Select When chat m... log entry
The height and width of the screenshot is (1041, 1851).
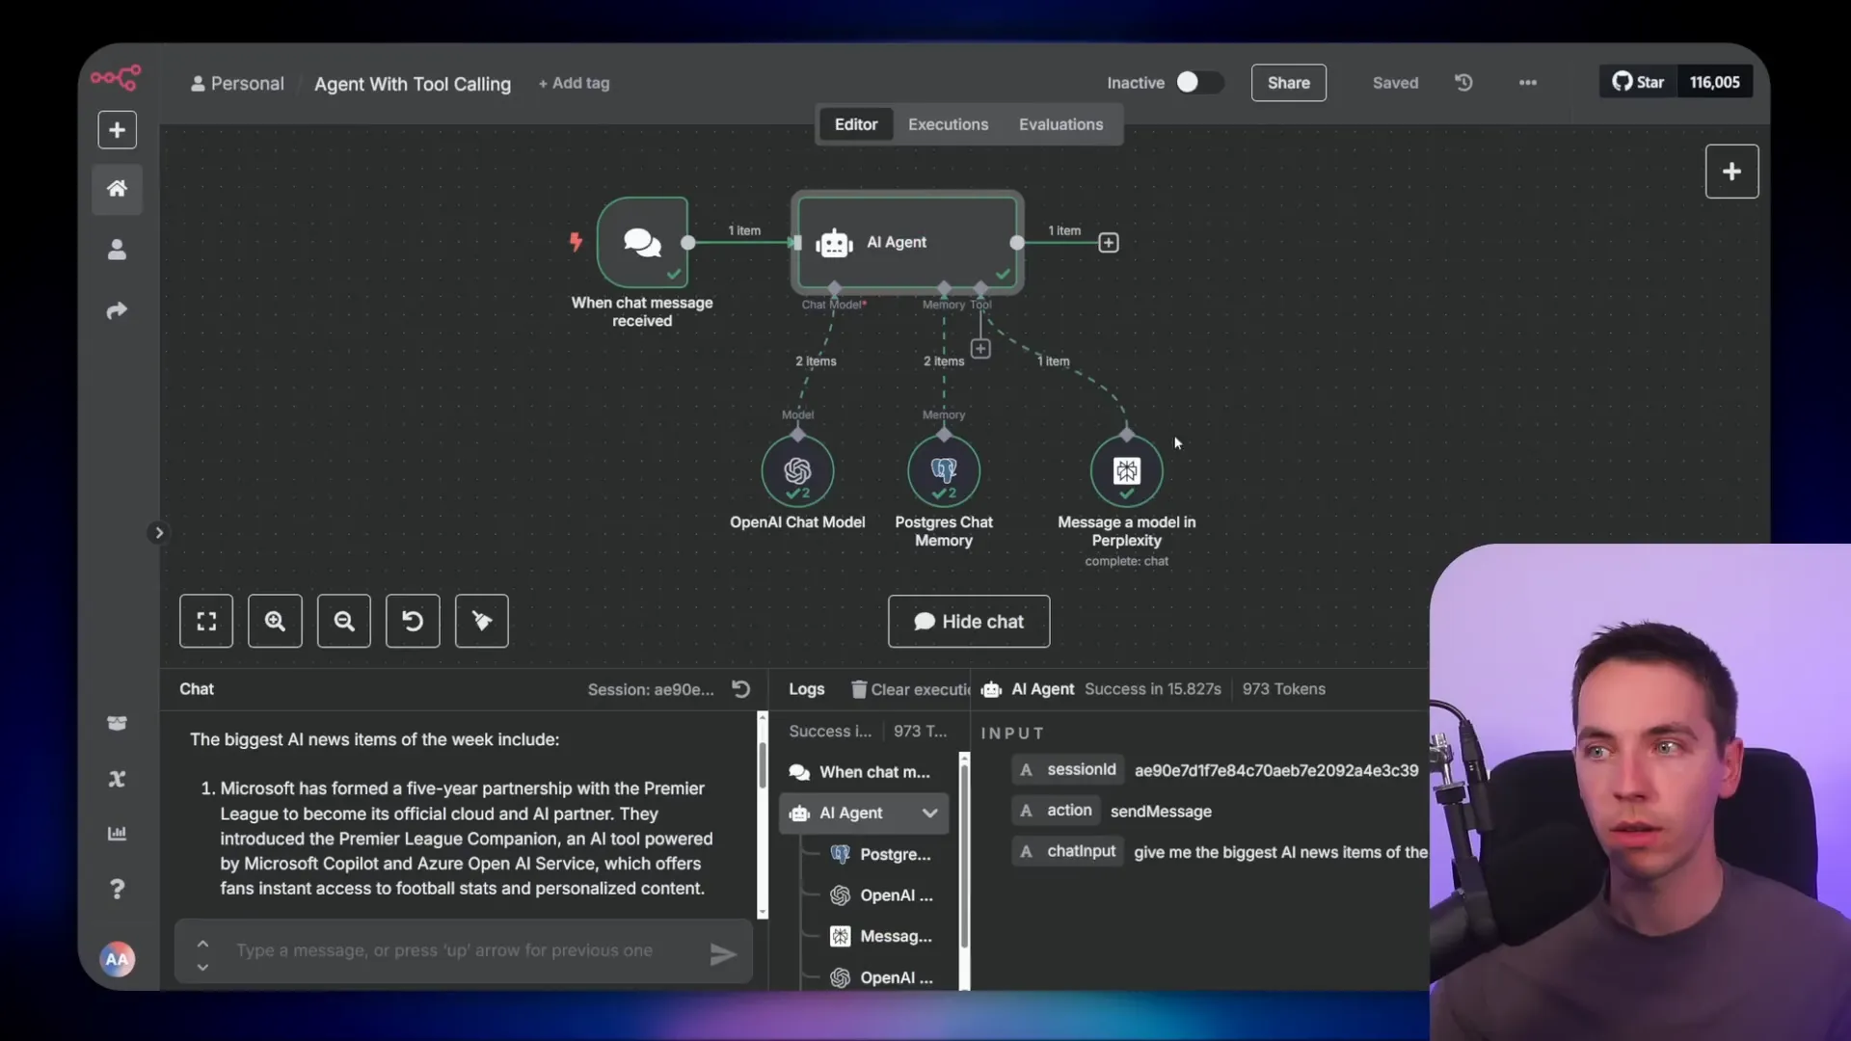863,772
